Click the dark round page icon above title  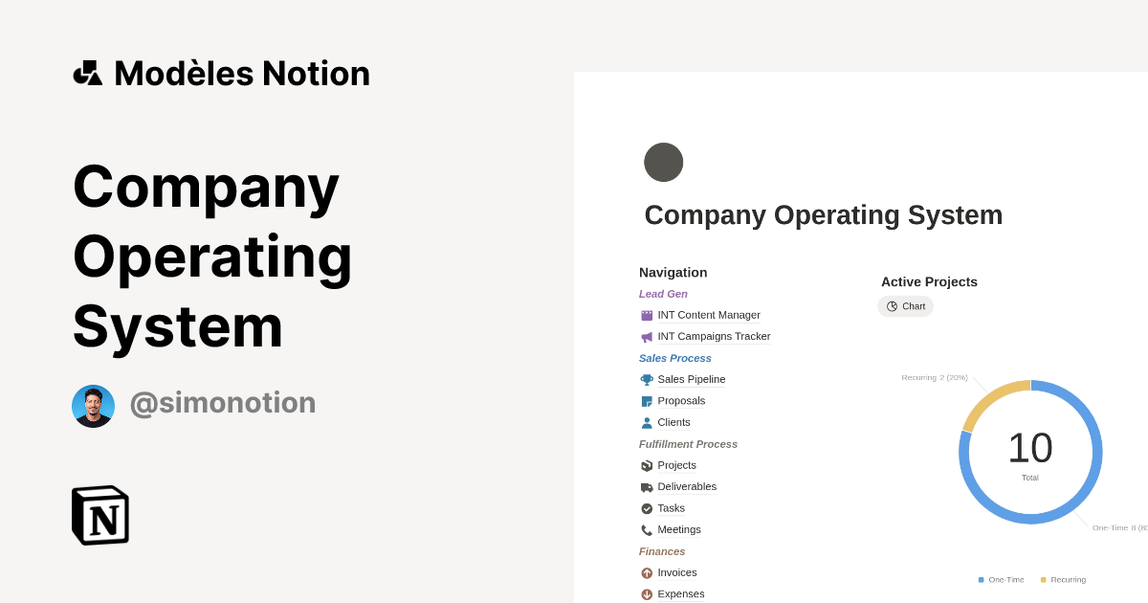(664, 163)
